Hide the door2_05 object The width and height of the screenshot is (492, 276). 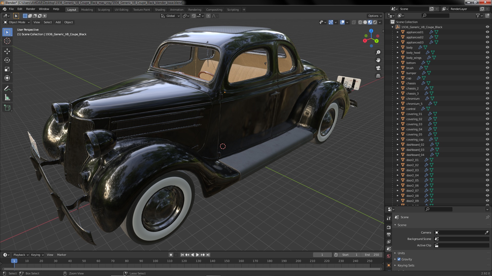point(487,180)
